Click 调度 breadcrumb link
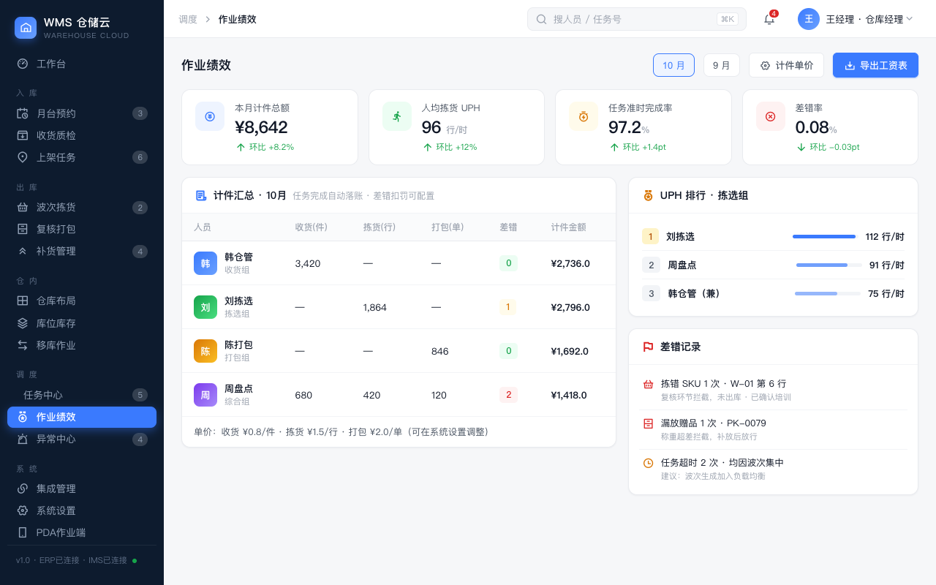Screen dimensions: 936x585 (x=188, y=19)
